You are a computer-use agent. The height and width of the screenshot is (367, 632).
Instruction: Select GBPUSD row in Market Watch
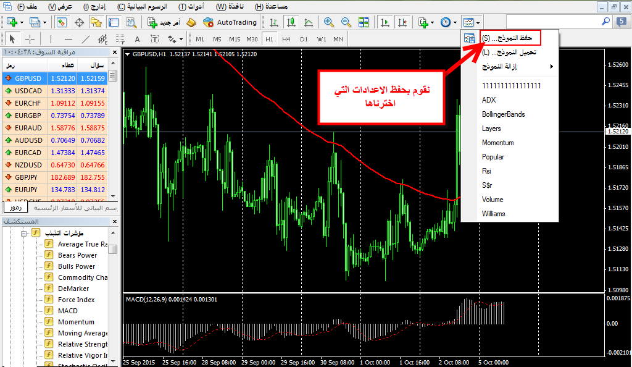[x=55, y=78]
